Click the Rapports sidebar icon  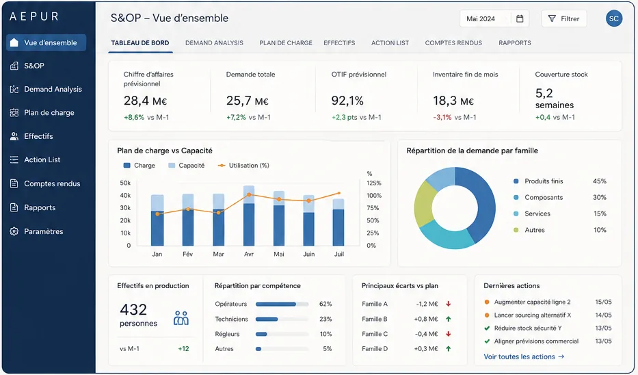[14, 207]
